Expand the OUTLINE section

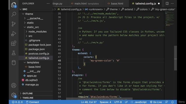(35, 93)
